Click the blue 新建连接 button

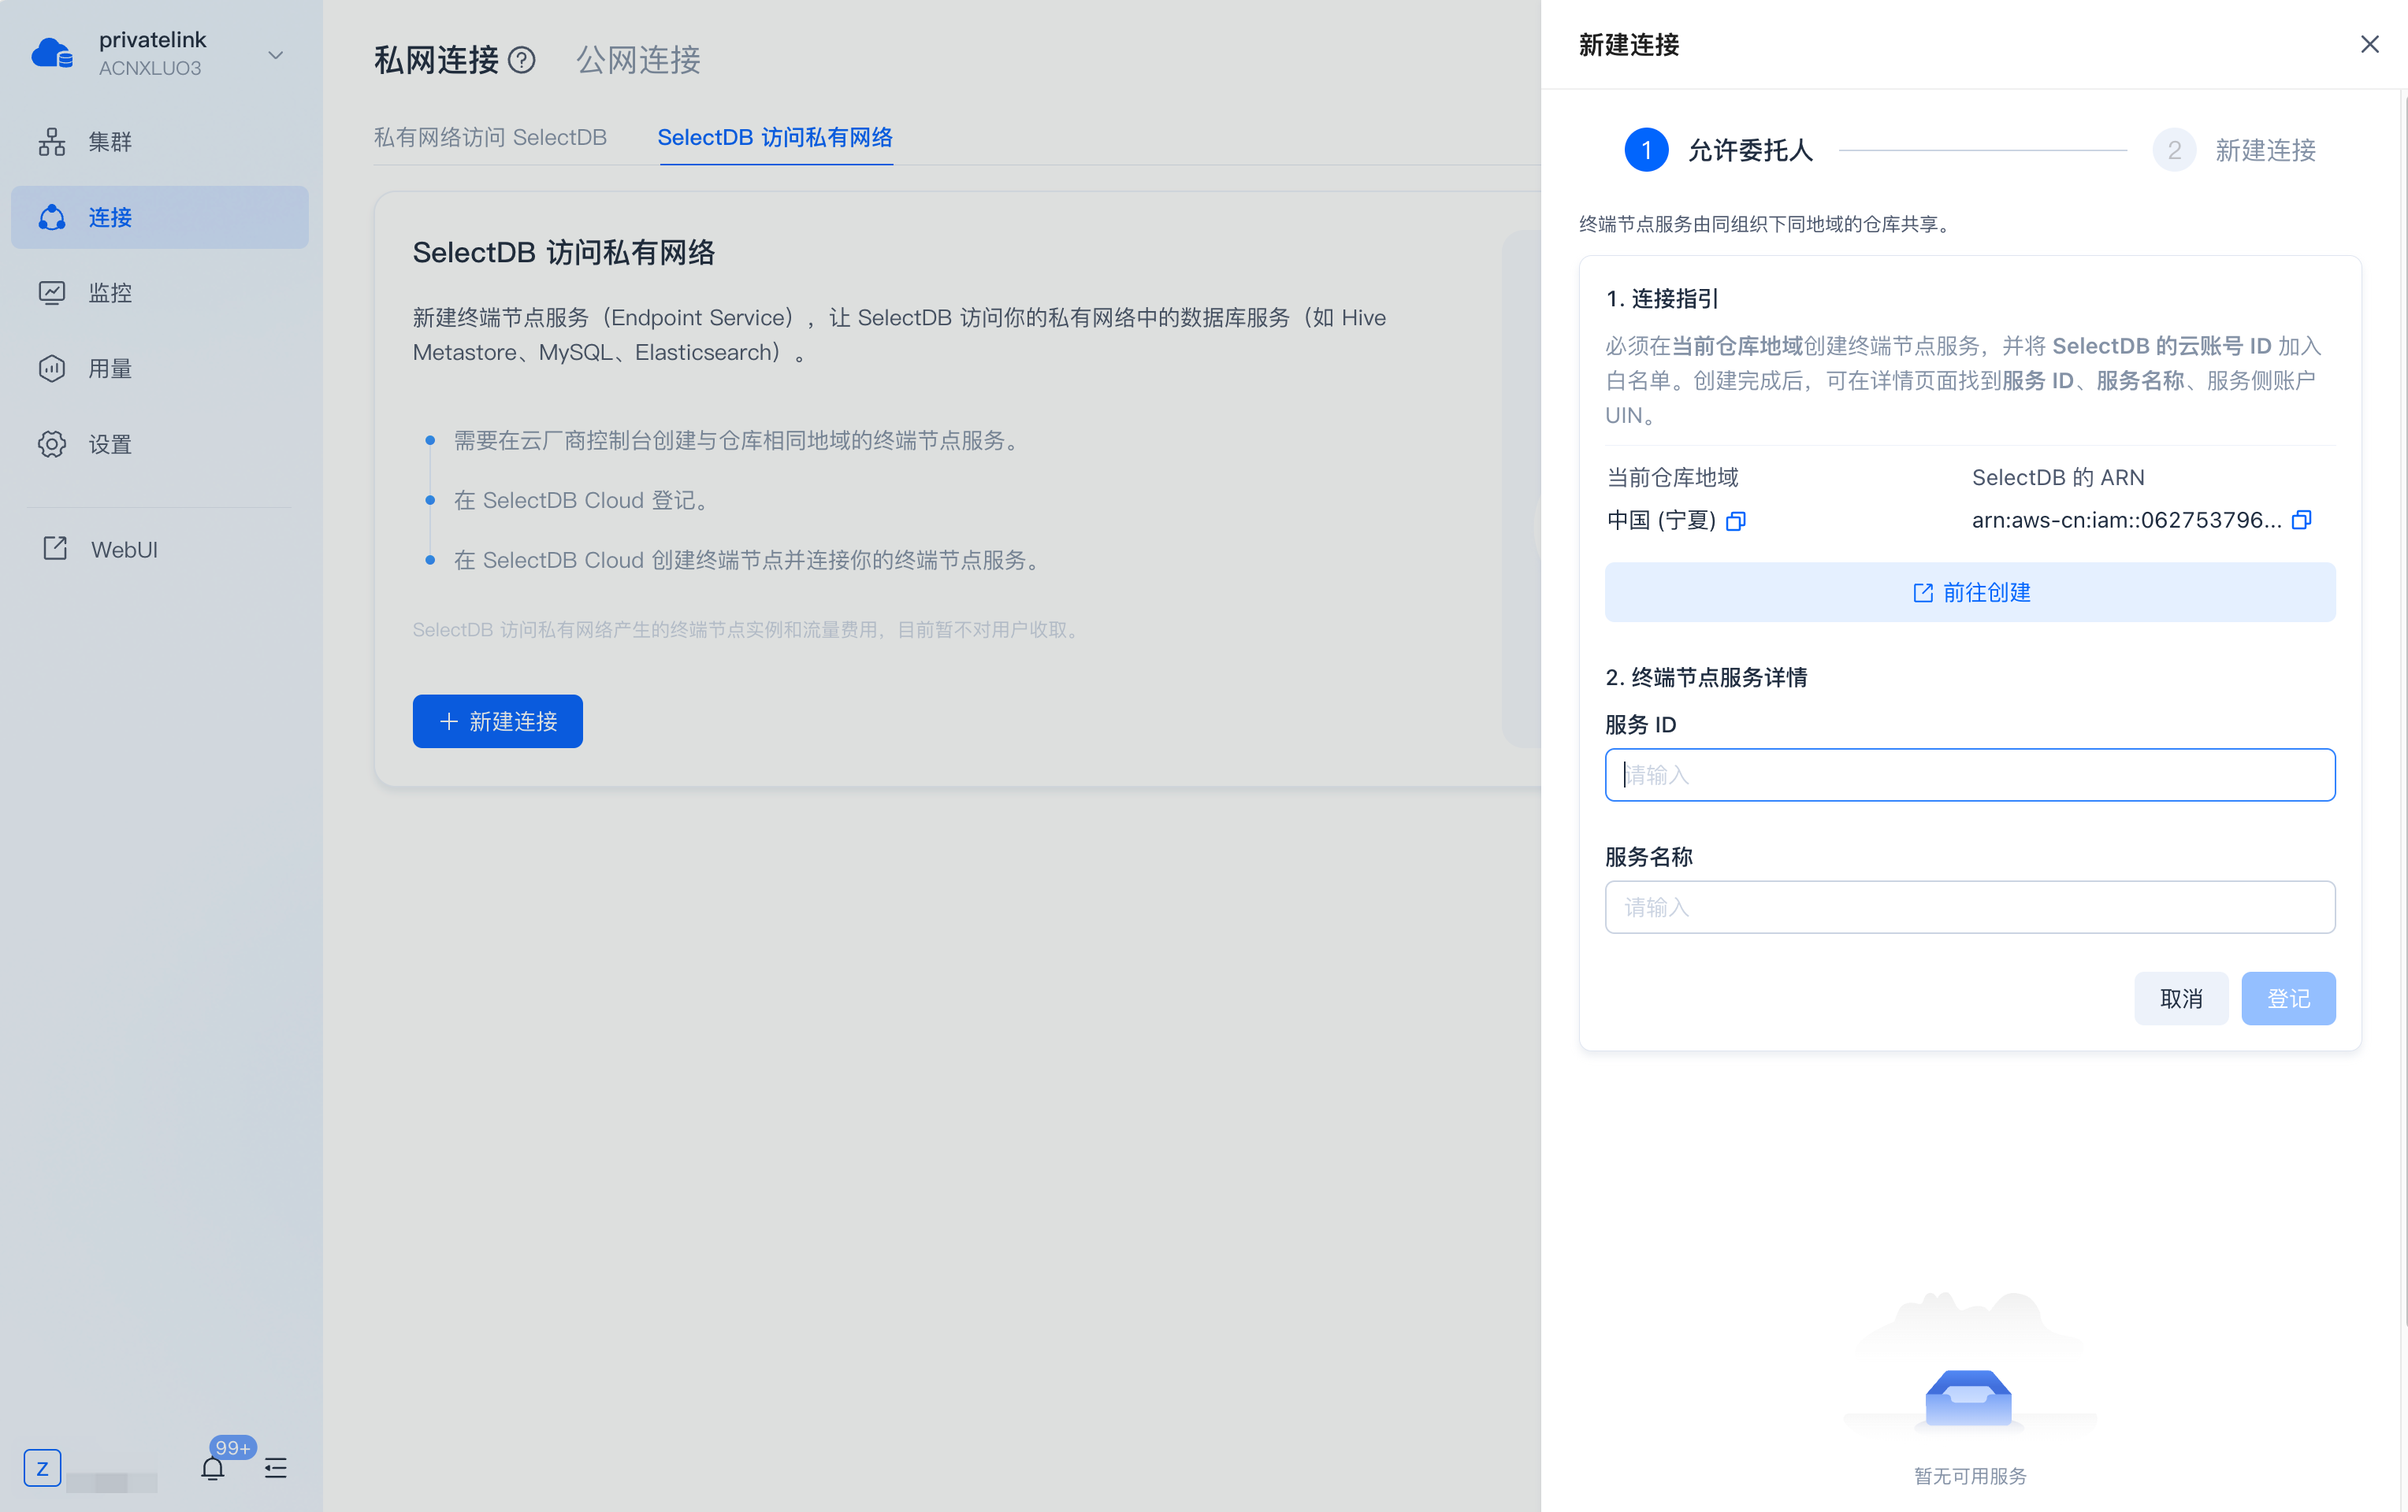pos(498,721)
